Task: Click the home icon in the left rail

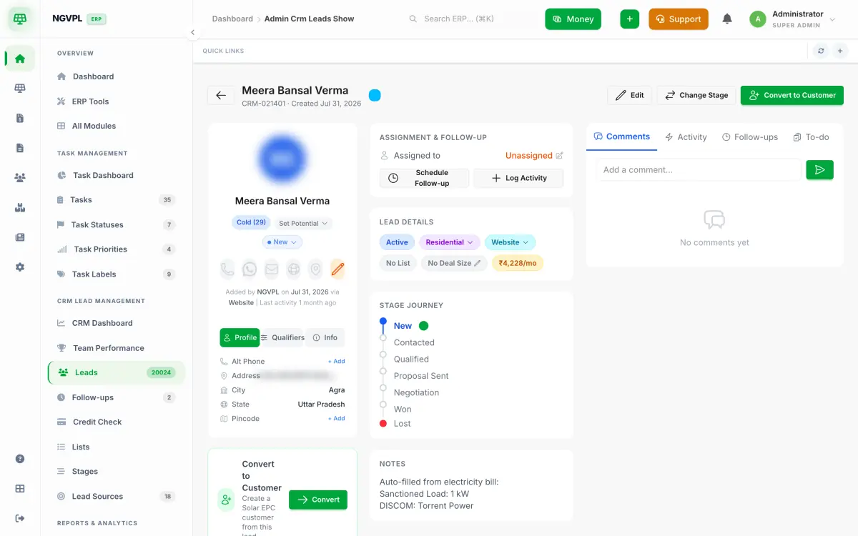Action: pos(20,59)
